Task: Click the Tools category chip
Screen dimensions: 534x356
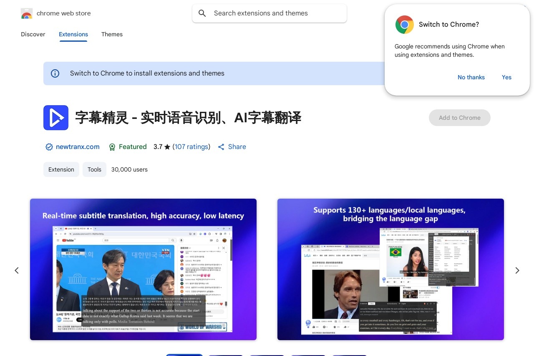Action: point(94,169)
